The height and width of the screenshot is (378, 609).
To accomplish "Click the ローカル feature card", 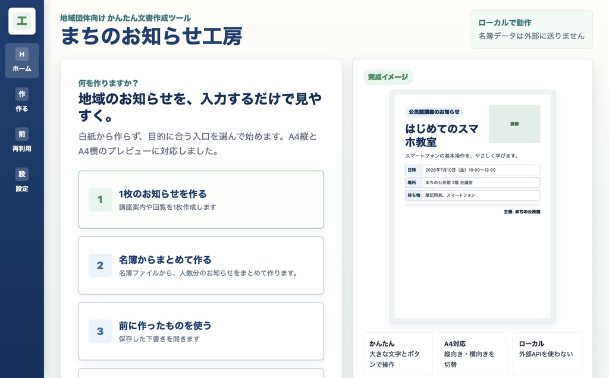I will 547,354.
